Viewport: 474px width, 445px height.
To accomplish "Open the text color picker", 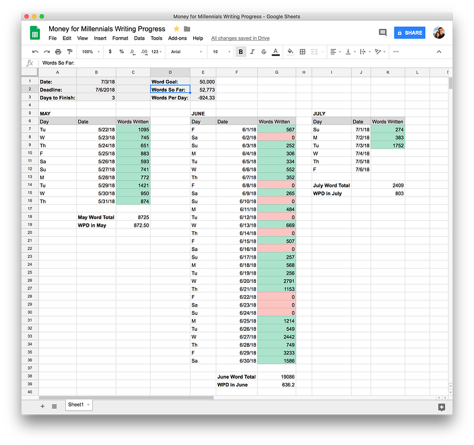I will tap(276, 51).
